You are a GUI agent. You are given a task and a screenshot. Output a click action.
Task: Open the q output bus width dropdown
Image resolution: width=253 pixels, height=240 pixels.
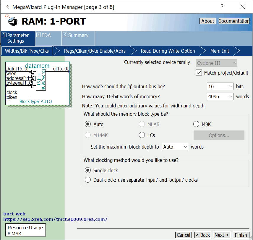220,86
